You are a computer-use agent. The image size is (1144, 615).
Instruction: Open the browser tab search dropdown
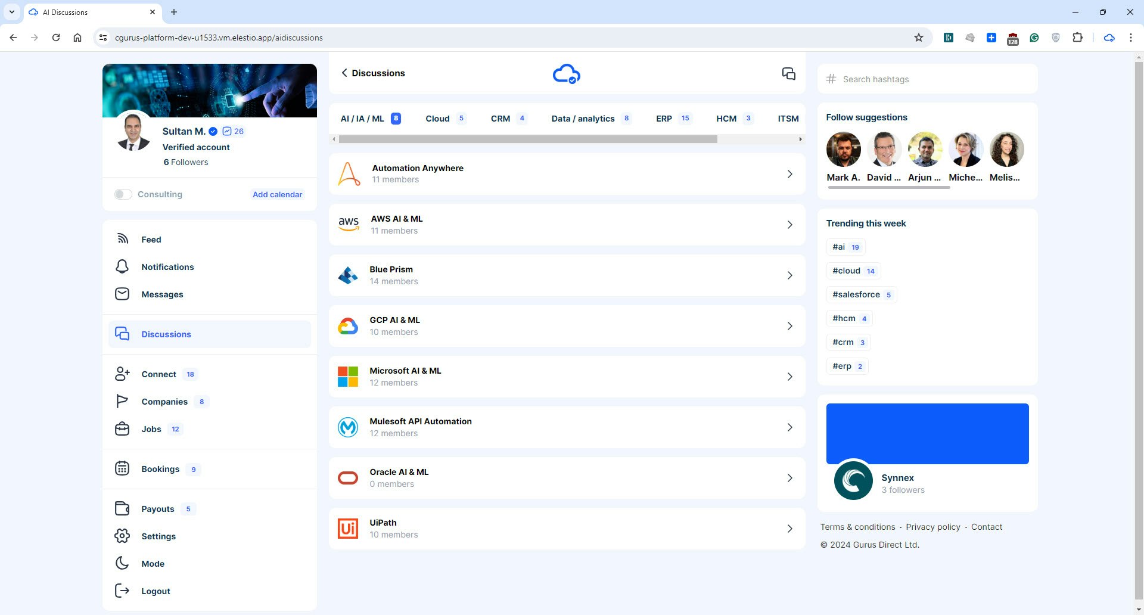[11, 12]
